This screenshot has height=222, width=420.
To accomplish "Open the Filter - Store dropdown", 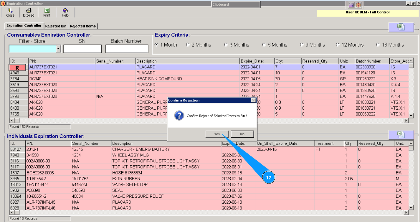I will click(59, 49).
